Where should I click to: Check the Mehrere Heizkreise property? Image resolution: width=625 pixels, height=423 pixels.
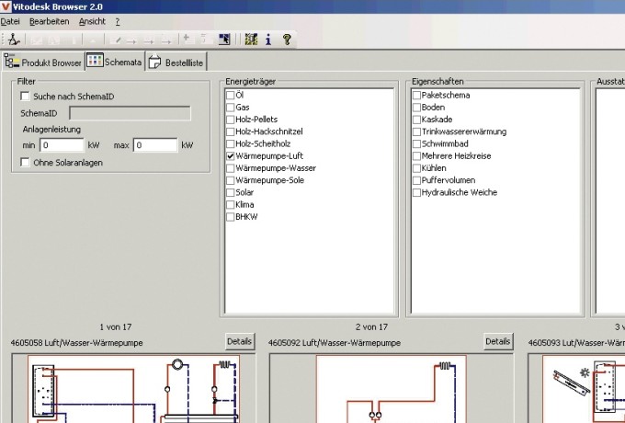point(416,156)
